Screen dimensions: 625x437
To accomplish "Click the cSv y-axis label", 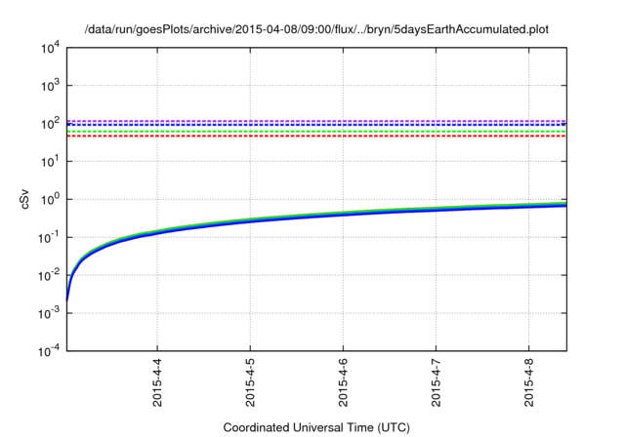I will click(26, 199).
